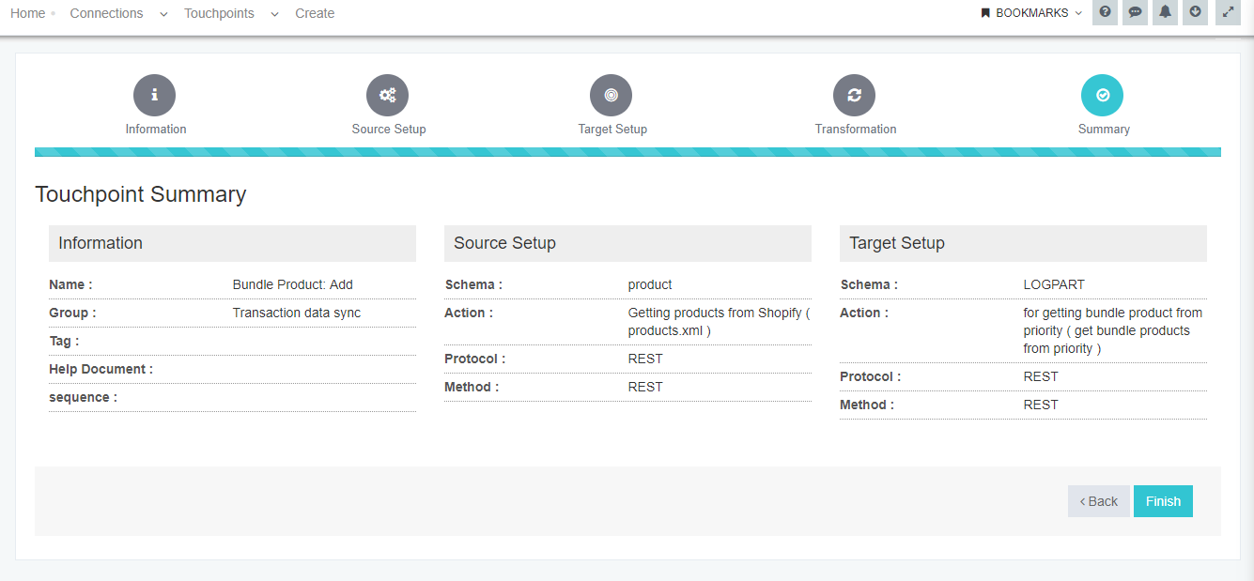This screenshot has width=1254, height=581.
Task: Click the Summary checkmark step icon
Action: (x=1103, y=95)
